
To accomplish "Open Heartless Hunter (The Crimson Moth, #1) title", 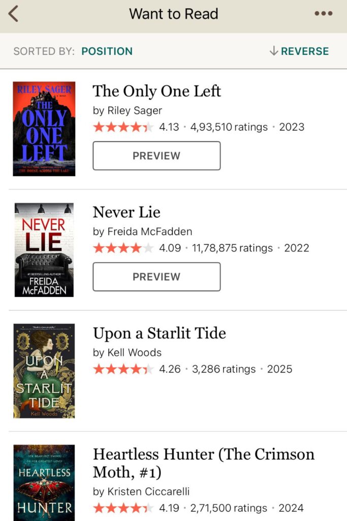I will coord(203,463).
